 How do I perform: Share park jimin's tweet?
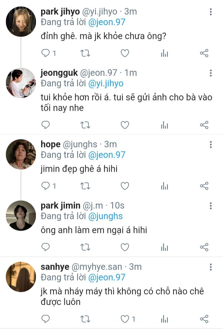tap(204, 247)
